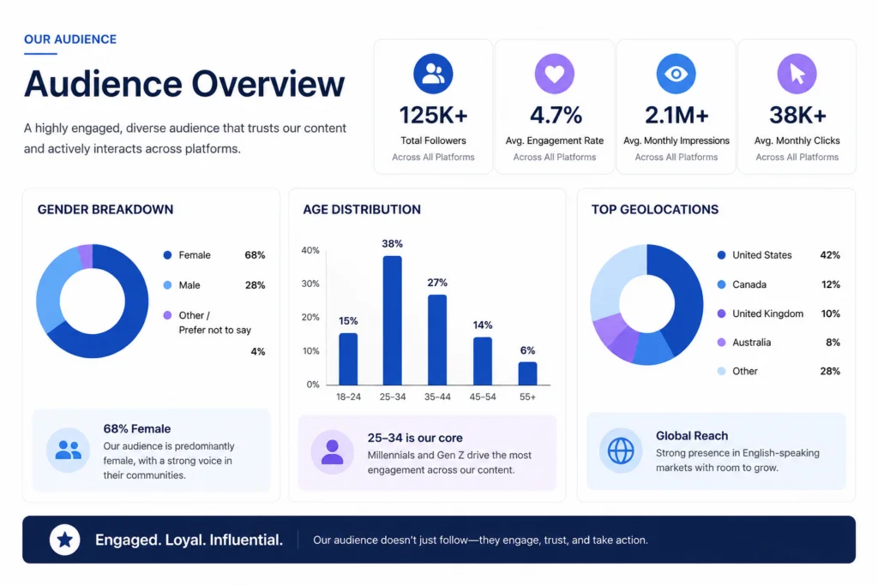Click the 45–54 age bar

pyautogui.click(x=483, y=361)
